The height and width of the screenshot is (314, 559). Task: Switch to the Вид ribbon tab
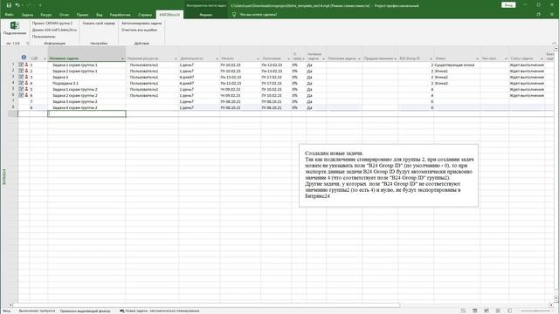pyautogui.click(x=99, y=15)
